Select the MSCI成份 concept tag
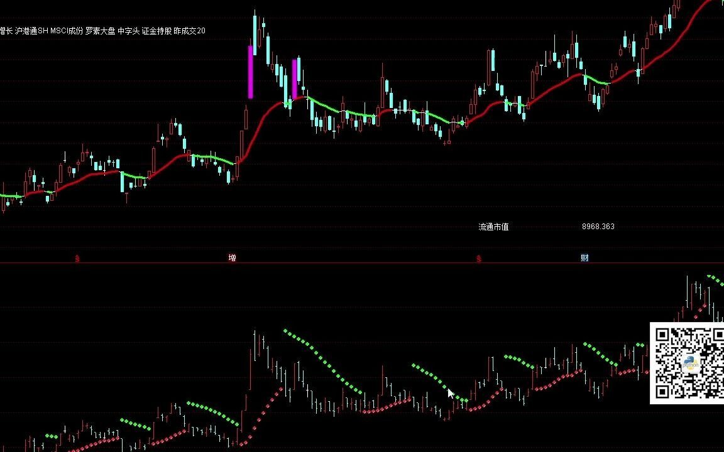This screenshot has width=724, height=452. click(67, 30)
